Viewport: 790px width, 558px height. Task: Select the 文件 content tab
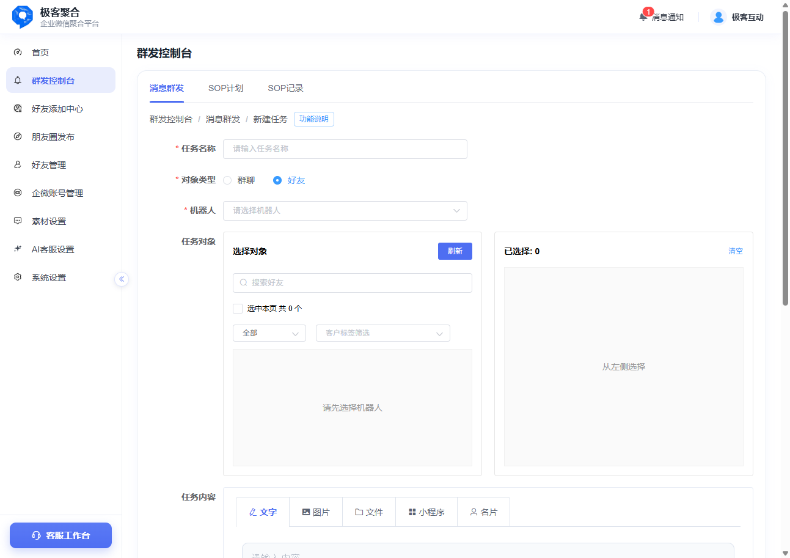click(x=369, y=512)
